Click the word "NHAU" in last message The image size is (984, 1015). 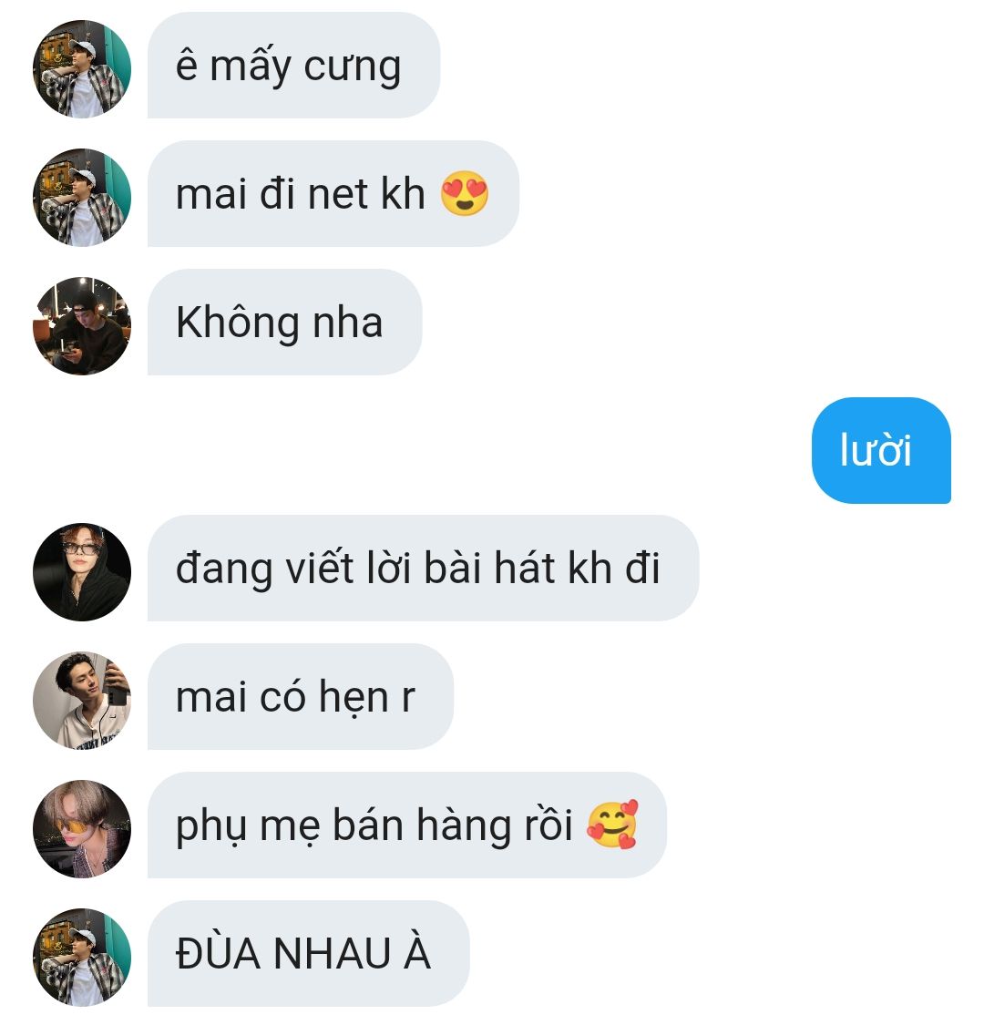tap(332, 954)
